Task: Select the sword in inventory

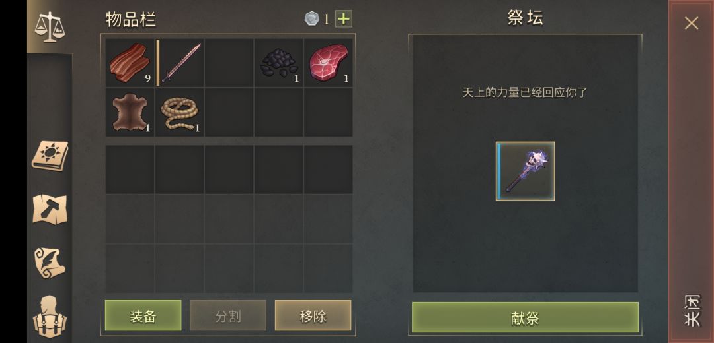Action: pyautogui.click(x=180, y=63)
